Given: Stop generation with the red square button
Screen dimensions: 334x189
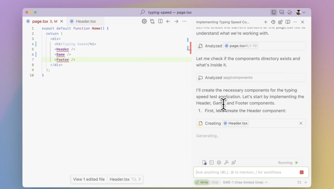Looking at the screenshot, I should pos(301,172).
